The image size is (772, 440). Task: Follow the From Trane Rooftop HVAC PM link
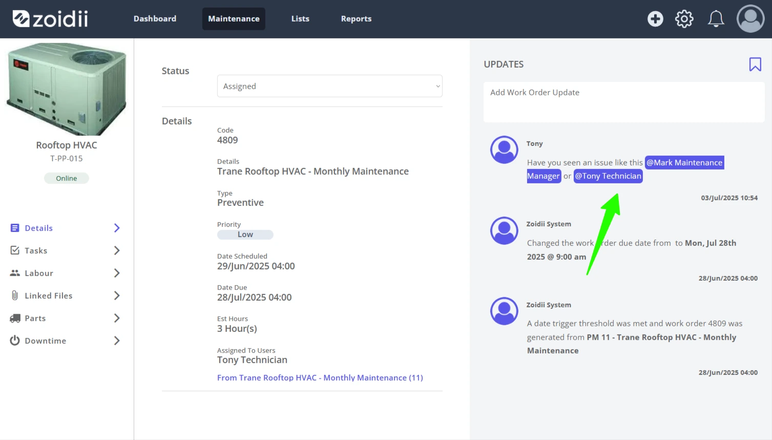(320, 378)
